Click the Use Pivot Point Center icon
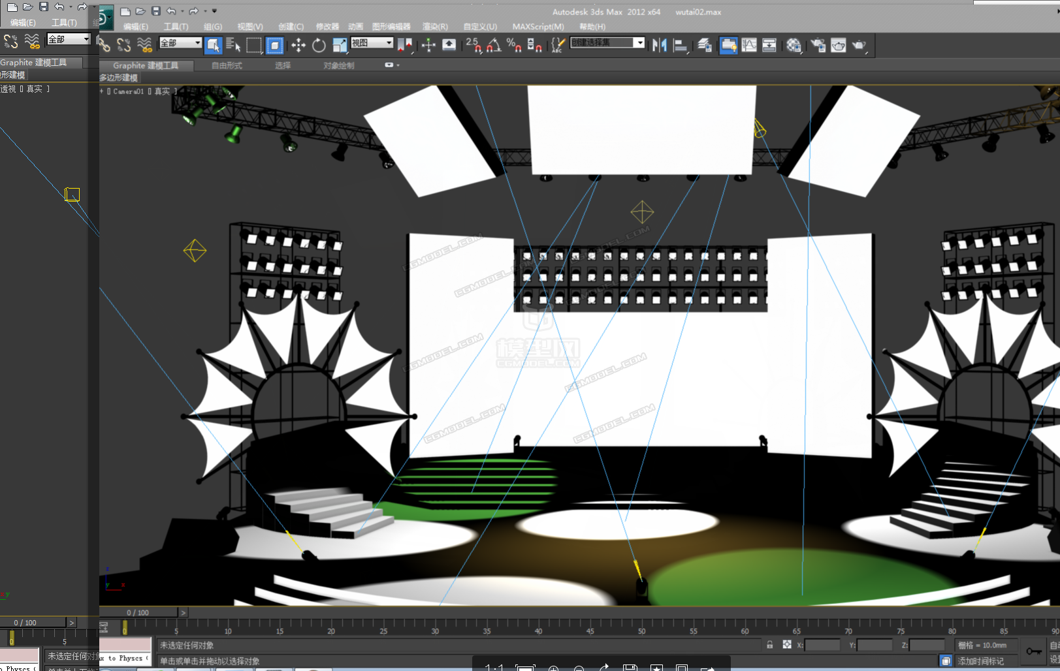The width and height of the screenshot is (1060, 671). pos(405,45)
